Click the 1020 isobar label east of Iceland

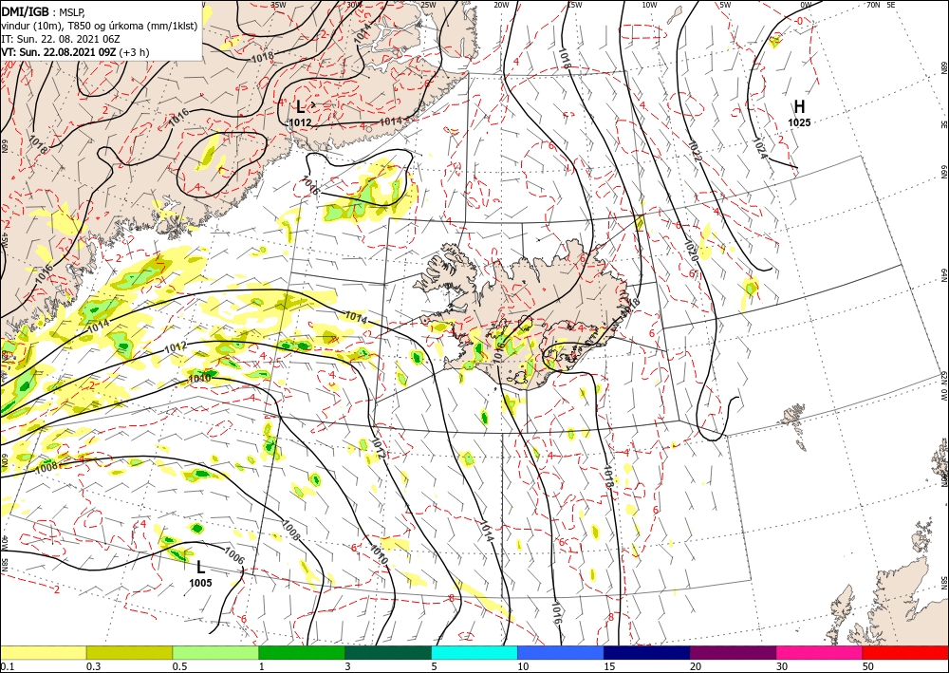691,252
